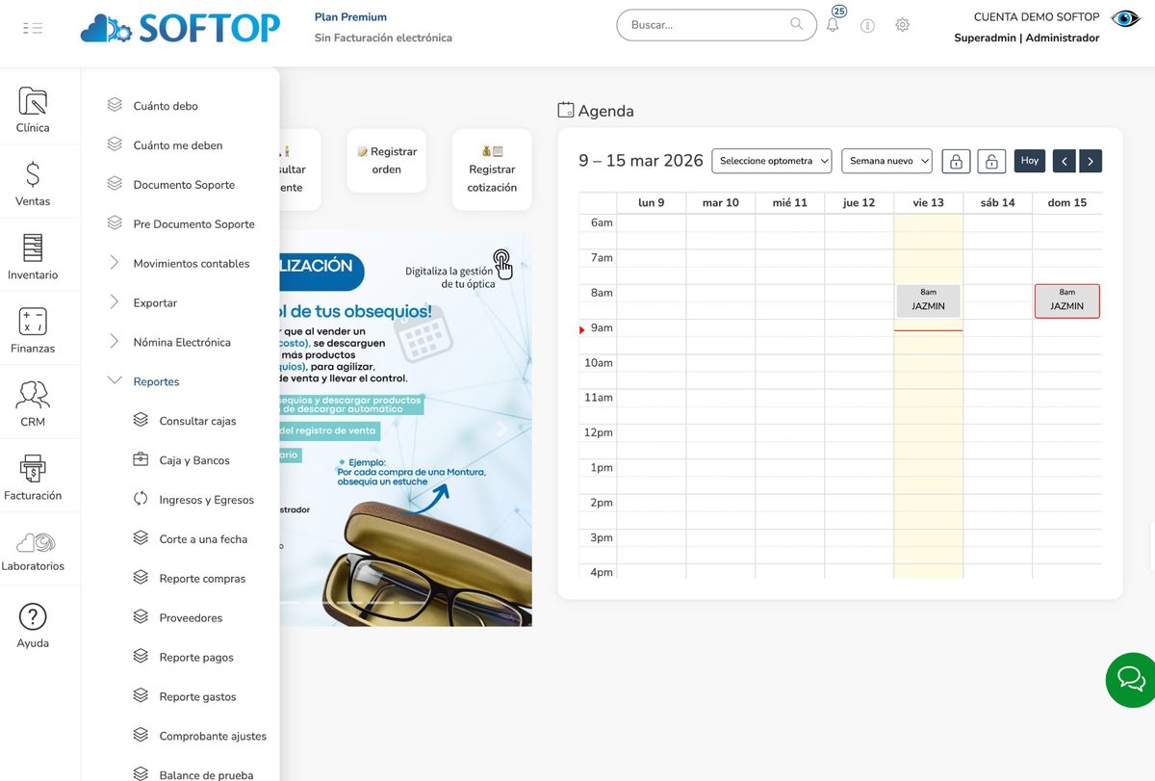Toggle the locked padlock on the agenda
This screenshot has width=1155, height=781.
(x=955, y=161)
